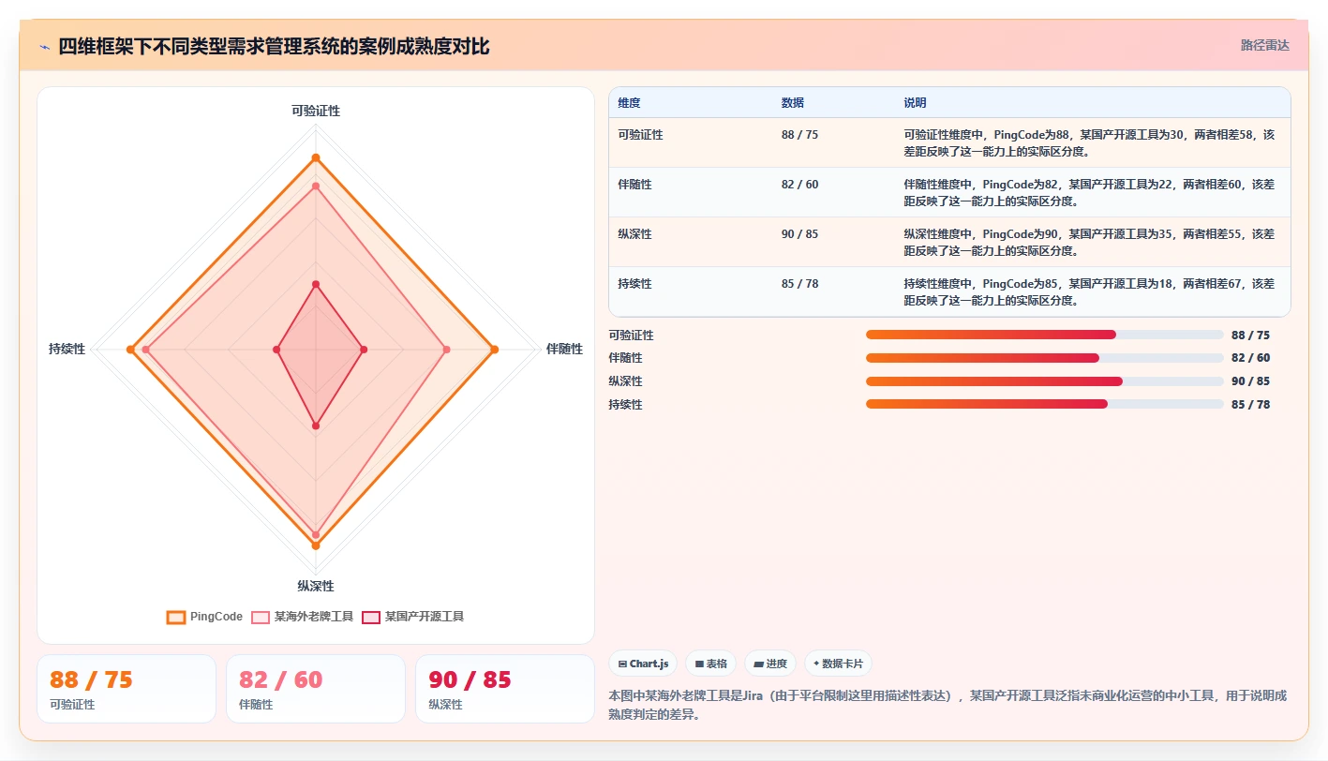Click the lightning icon beside the title
The height and width of the screenshot is (761, 1328).
(44, 47)
